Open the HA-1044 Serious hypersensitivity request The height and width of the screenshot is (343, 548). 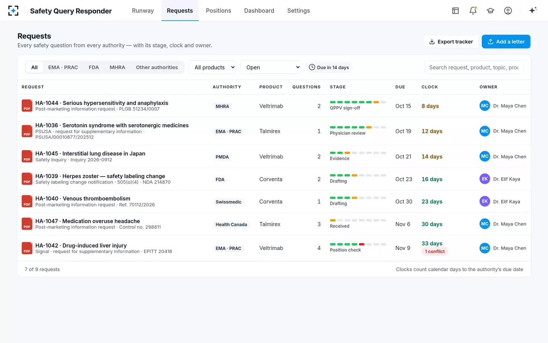click(102, 103)
